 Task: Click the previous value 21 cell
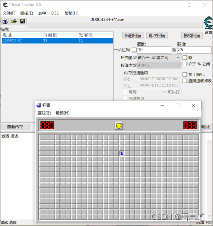click(81, 41)
